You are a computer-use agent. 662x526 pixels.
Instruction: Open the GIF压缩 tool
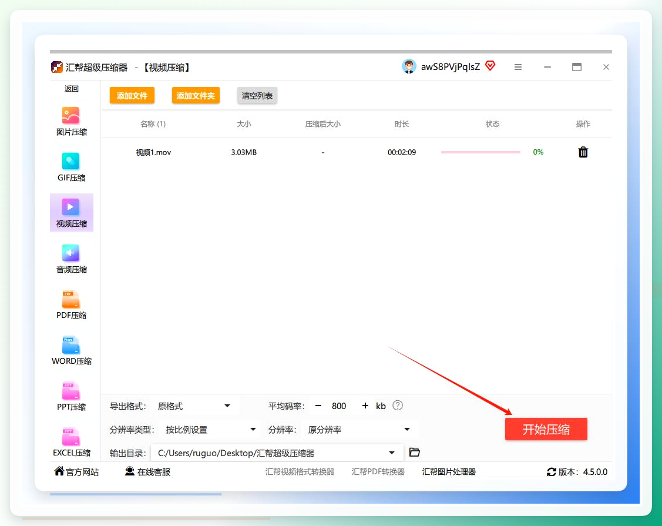pyautogui.click(x=71, y=167)
